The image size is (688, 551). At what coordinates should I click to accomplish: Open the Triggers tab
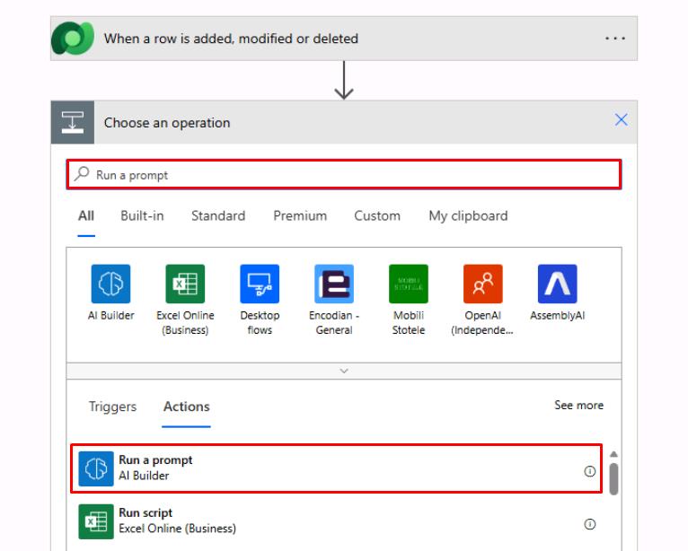[x=113, y=407]
